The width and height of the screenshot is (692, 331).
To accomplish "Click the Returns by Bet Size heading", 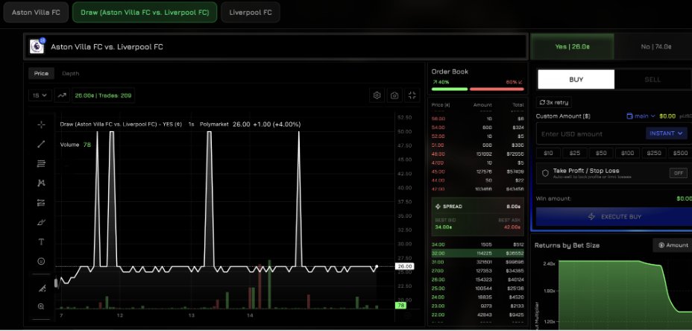I will coord(567,245).
